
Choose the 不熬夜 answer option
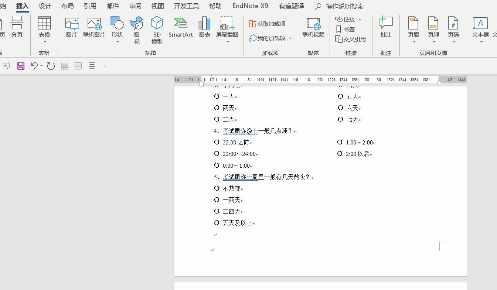pyautogui.click(x=217, y=188)
